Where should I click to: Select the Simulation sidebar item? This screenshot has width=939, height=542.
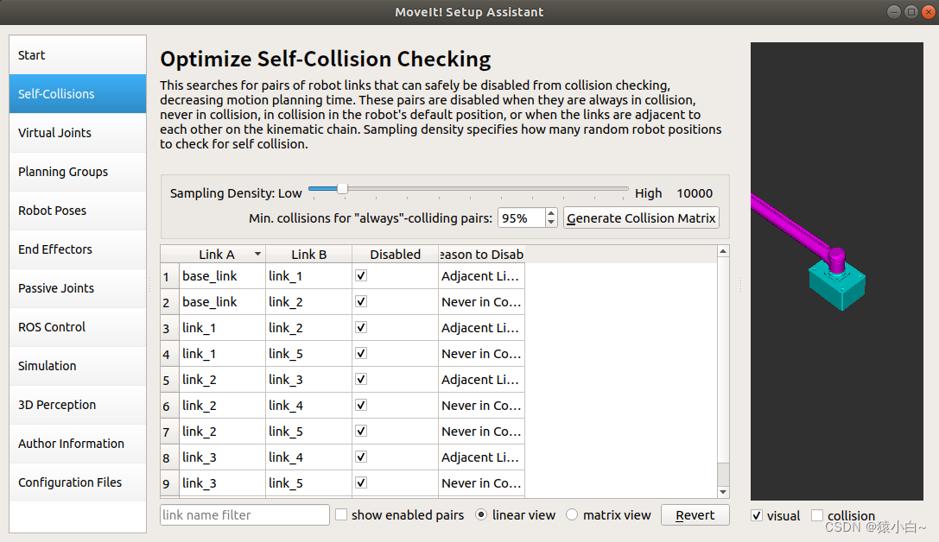click(77, 366)
